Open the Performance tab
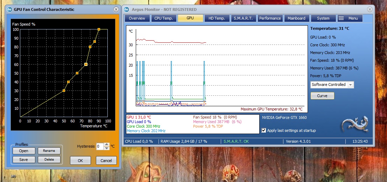Viewport: 387px width, 182px height. coord(270,18)
